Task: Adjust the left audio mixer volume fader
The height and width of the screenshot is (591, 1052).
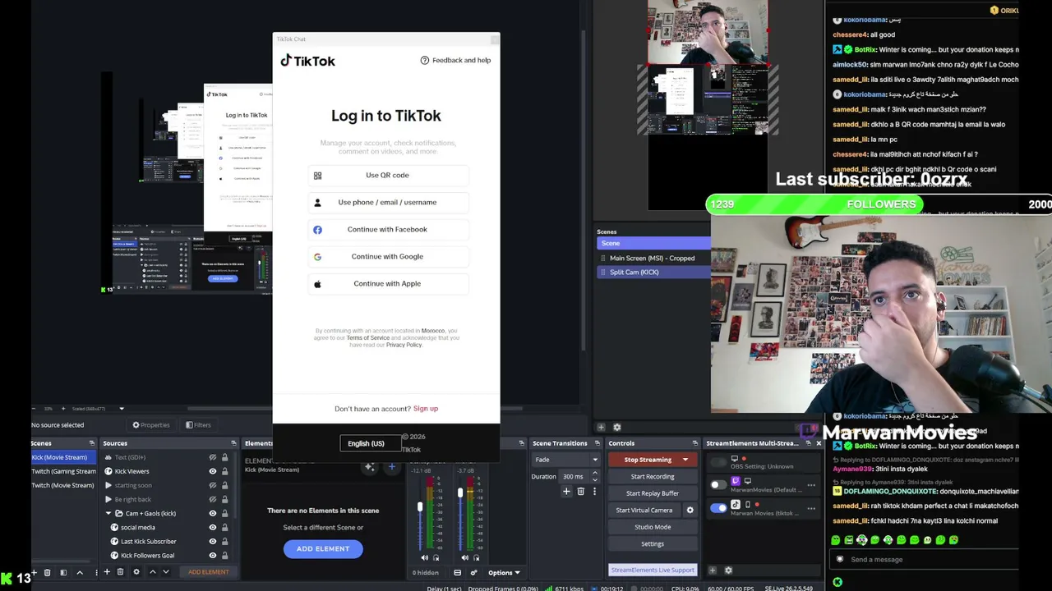Action: click(420, 507)
